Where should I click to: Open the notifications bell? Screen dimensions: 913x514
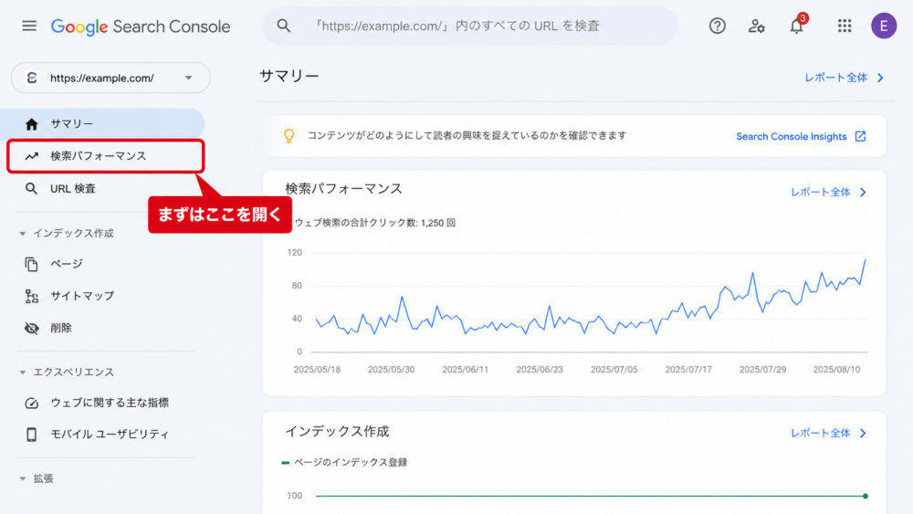[x=796, y=26]
